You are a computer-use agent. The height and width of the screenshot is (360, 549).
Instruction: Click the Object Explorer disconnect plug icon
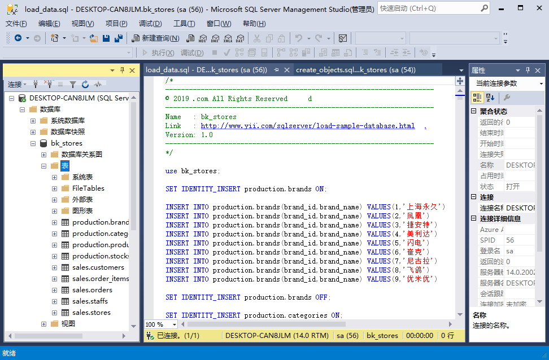pos(48,84)
